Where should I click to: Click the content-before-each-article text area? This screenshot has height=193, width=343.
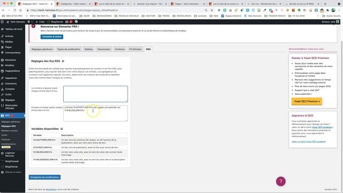95,94
